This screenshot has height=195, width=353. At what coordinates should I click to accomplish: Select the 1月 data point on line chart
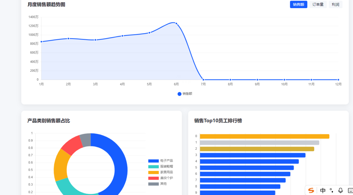(42, 42)
